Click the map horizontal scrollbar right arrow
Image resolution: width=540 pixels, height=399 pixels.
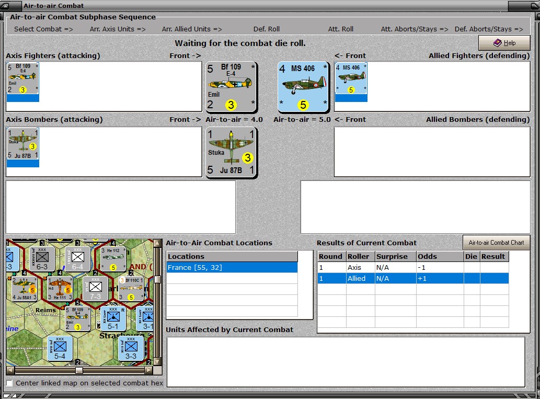pyautogui.click(x=149, y=370)
